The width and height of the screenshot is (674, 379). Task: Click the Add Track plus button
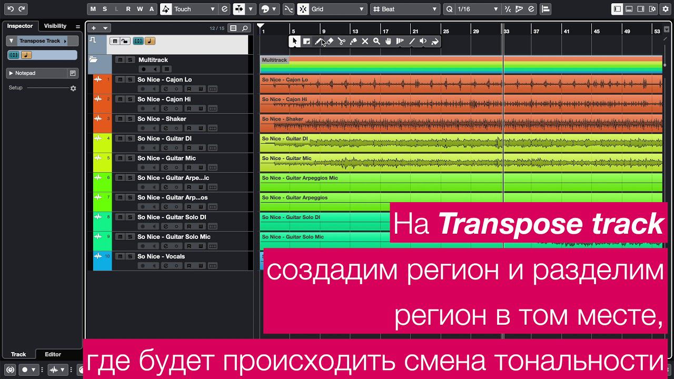pyautogui.click(x=94, y=28)
